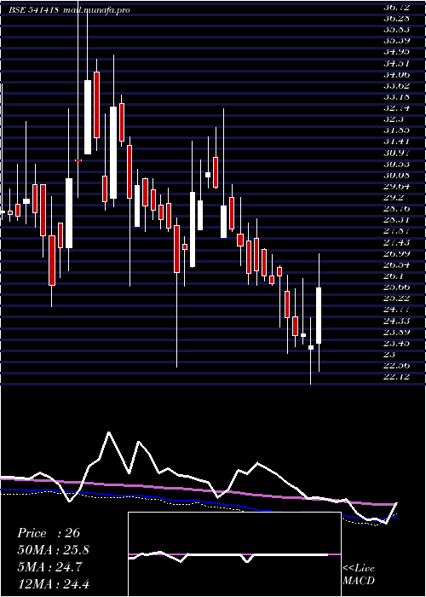The height and width of the screenshot is (597, 426).
Task: Click the '32.3' price axis label
Action: tap(394, 119)
